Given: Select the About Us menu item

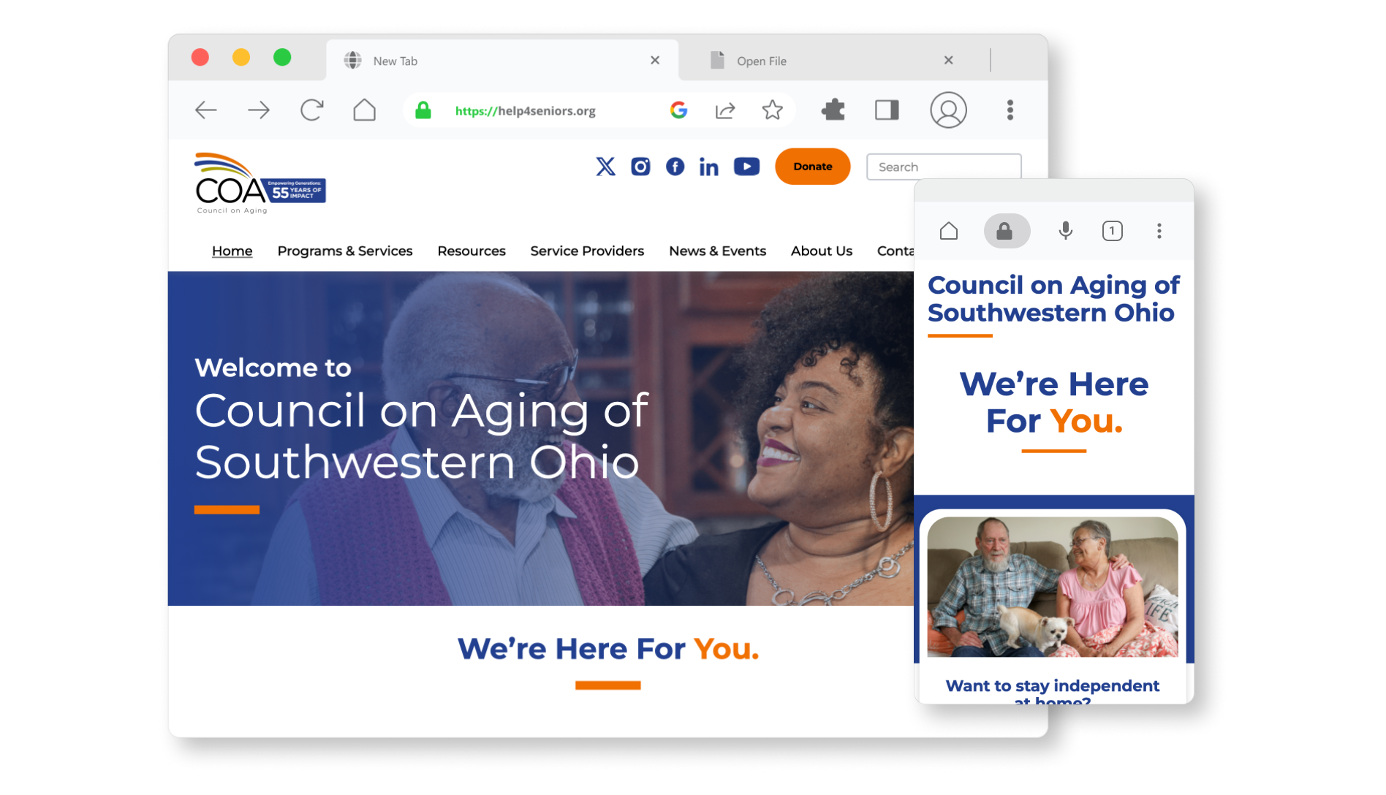Looking at the screenshot, I should coord(822,251).
